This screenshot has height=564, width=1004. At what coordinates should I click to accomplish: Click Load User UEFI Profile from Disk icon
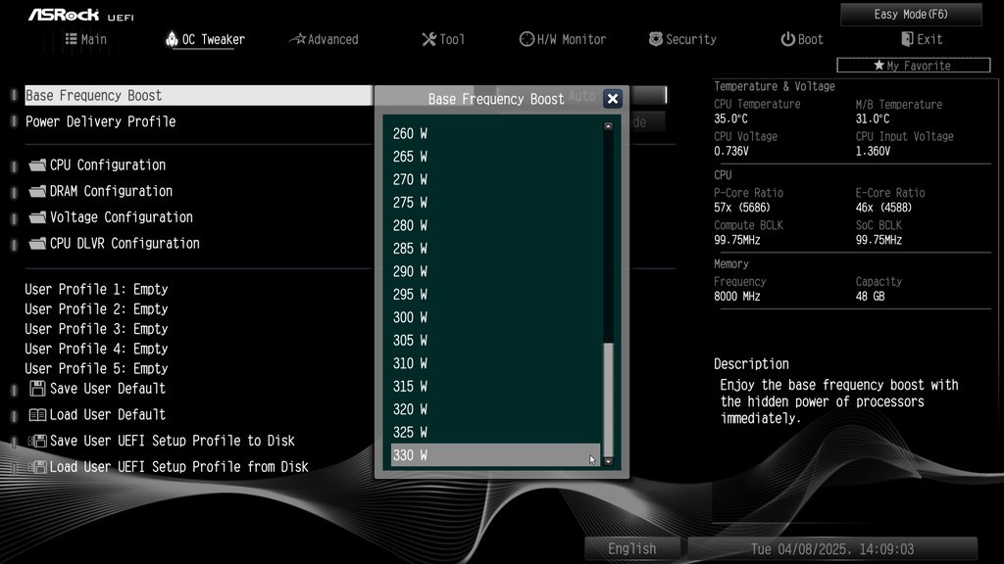(38, 467)
